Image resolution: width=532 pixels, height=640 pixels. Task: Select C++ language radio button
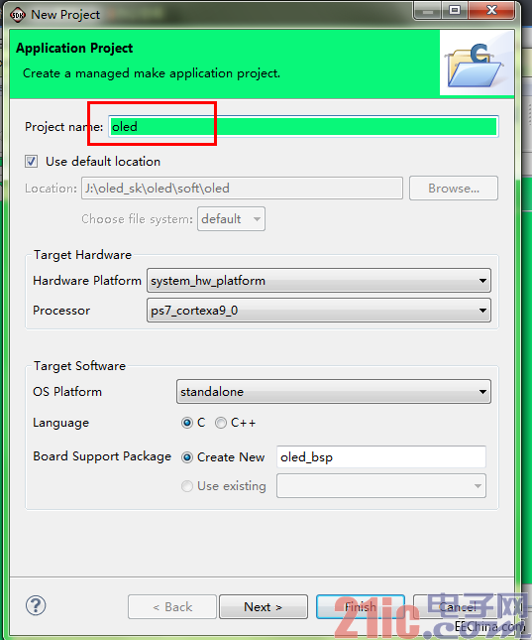pyautogui.click(x=221, y=423)
